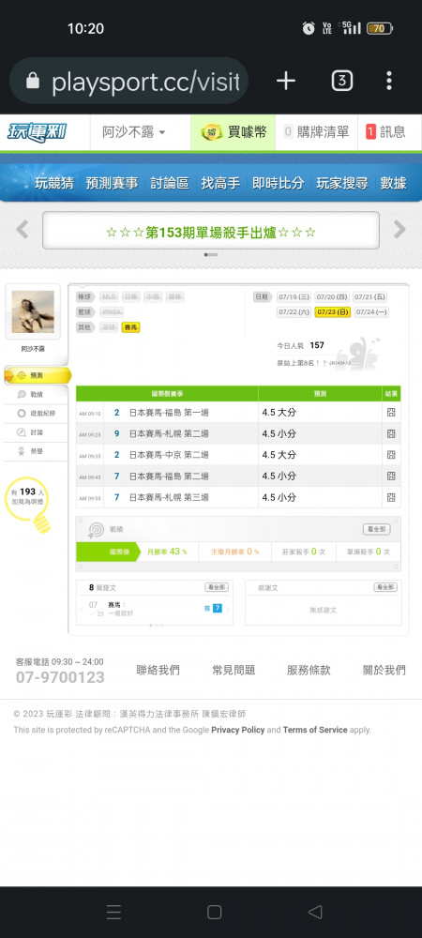Click the 玩運彩 site logo
This screenshot has width=422, height=938.
[x=38, y=132]
